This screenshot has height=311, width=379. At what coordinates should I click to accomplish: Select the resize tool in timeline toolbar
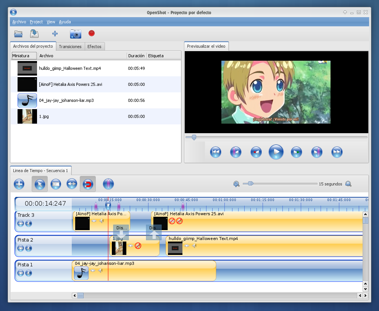[72, 184]
